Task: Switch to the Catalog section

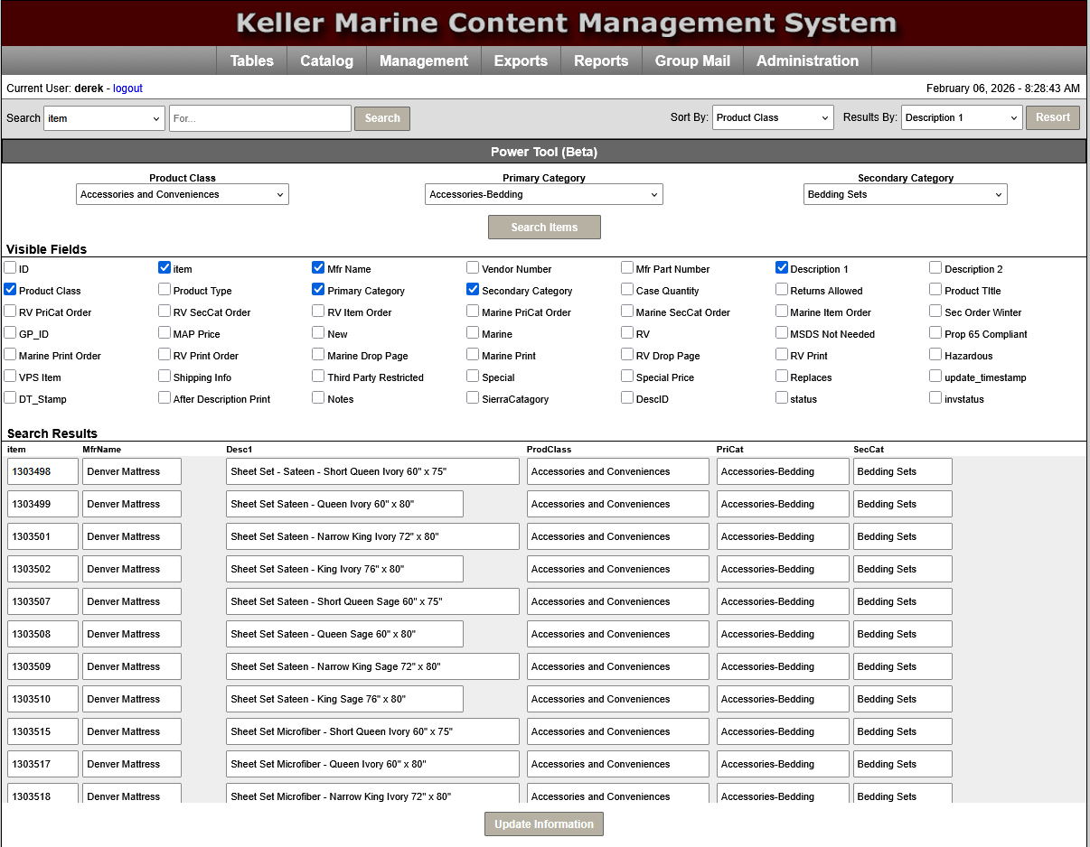Action: pos(326,60)
